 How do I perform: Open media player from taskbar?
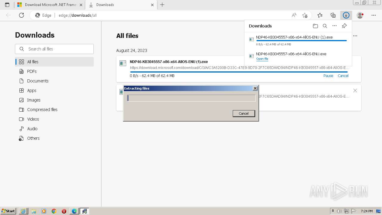coord(44,211)
